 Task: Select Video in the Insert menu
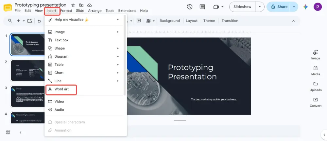point(84,101)
